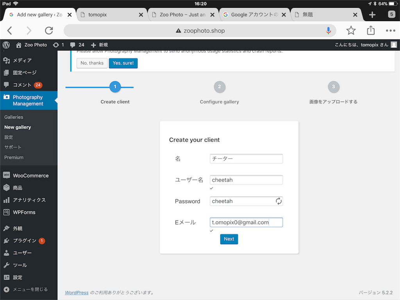The width and height of the screenshot is (400, 300).
Task: Go forward with browser forward arrow
Action: point(29,30)
